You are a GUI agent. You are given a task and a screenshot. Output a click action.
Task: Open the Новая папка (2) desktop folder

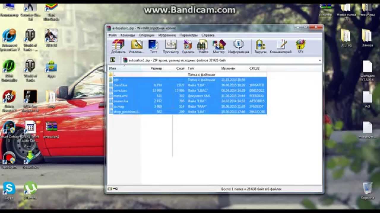[346, 12]
